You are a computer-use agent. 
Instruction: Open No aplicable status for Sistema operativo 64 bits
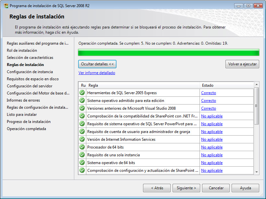[x=212, y=163]
